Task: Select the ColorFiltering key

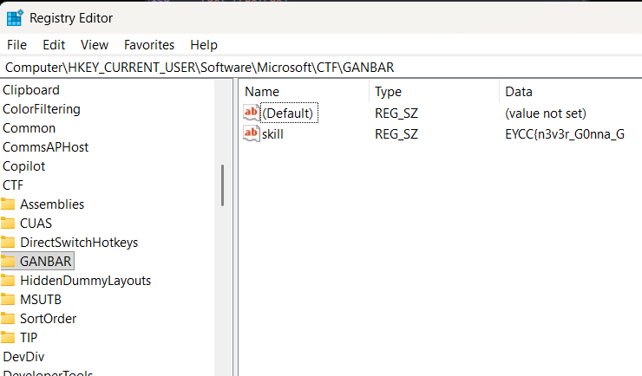Action: click(x=42, y=109)
